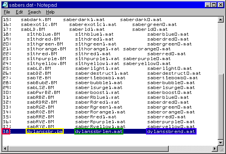Click sithred1.mat on line 22
Image resolution: width=226 pixels, height=154 pixels.
[93, 54]
